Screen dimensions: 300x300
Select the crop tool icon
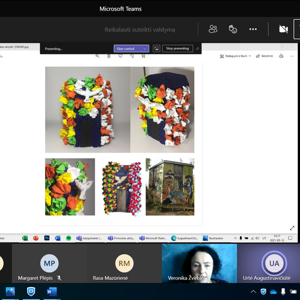pyautogui.click(x=143, y=56)
